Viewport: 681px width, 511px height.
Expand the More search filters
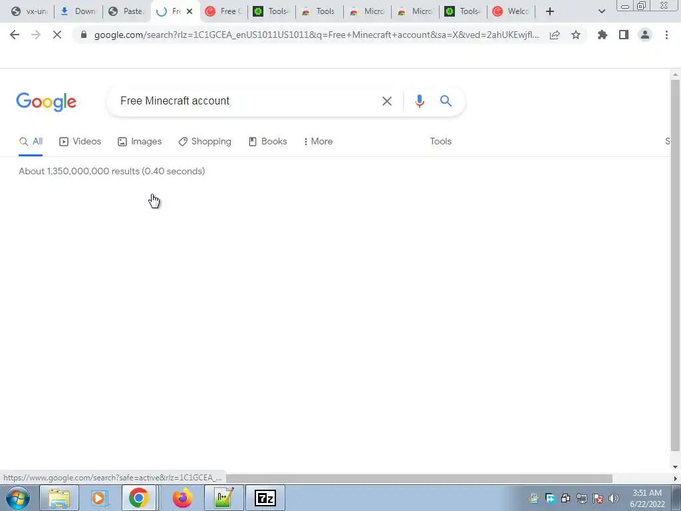point(318,141)
